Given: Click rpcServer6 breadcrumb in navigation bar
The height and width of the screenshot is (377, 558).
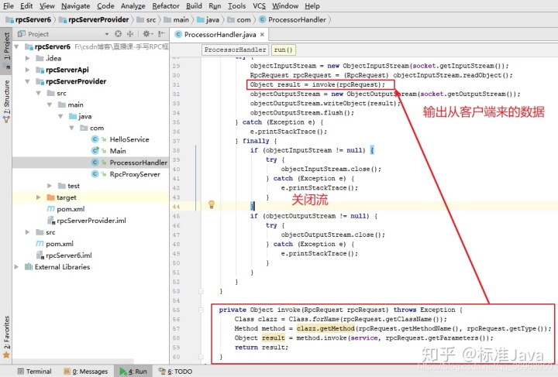Looking at the screenshot, I should point(29,19).
